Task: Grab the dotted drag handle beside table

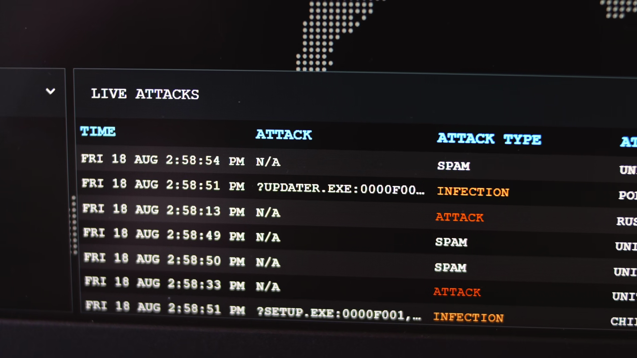Action: 74,225
